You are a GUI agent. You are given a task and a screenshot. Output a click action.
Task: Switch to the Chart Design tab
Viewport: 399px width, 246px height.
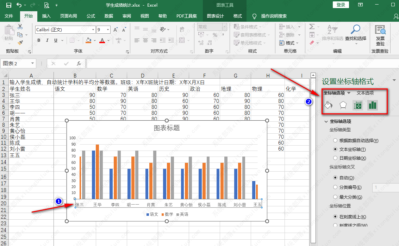coord(215,16)
